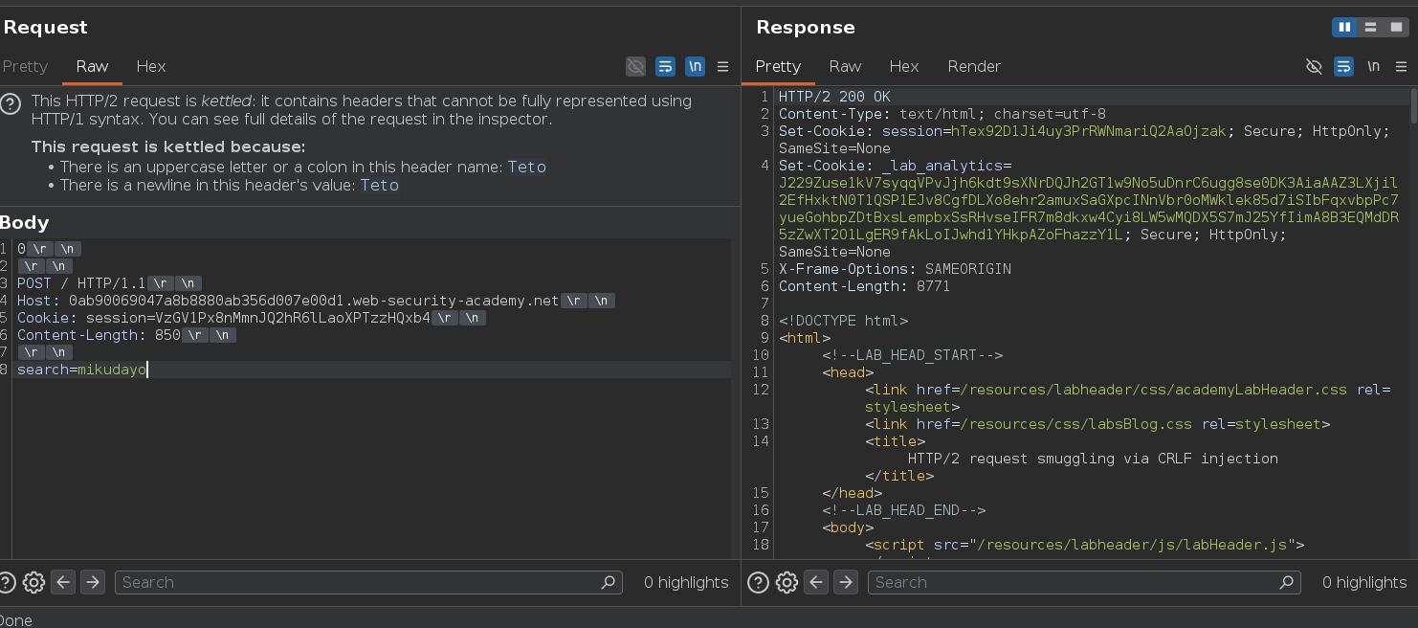Open Request panel hamburger menu

(723, 66)
